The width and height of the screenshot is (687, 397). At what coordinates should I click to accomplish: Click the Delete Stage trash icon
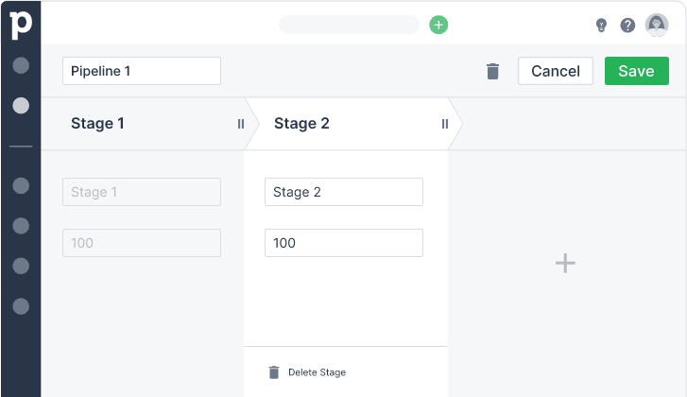[x=274, y=372]
